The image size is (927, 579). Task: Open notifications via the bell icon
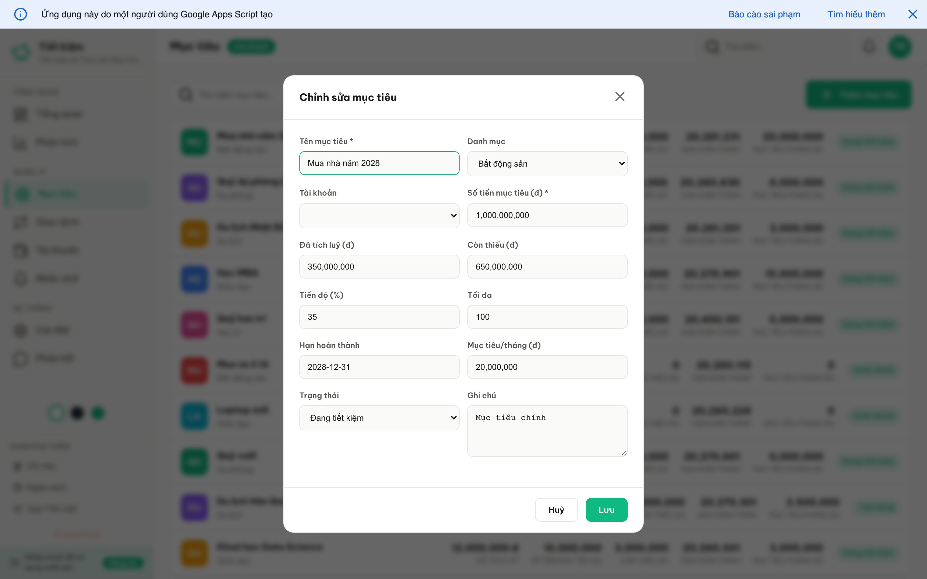pos(869,46)
